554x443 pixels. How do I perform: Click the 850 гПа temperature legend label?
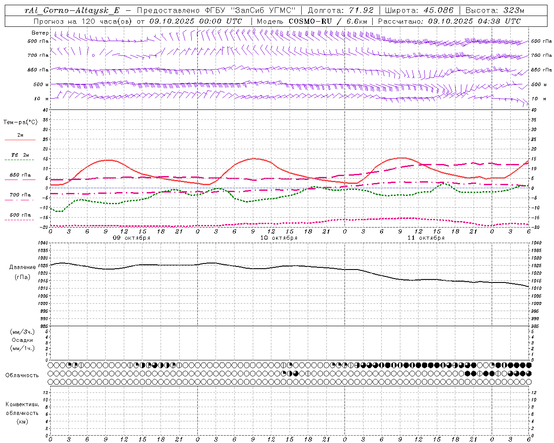(20, 175)
